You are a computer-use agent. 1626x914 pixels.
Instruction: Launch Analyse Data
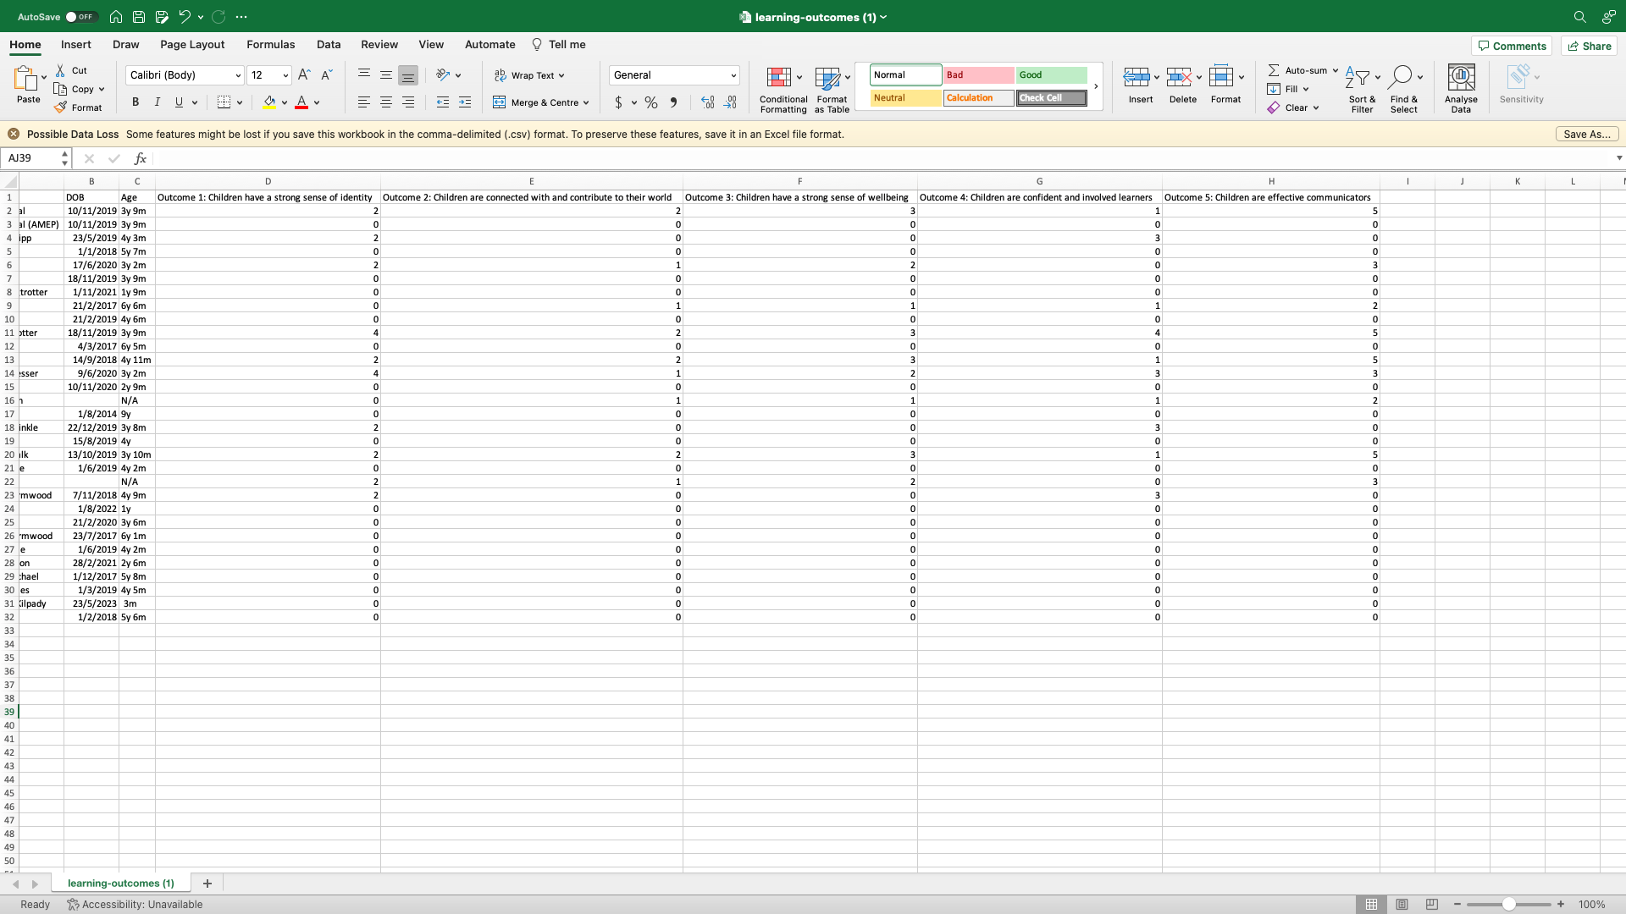click(x=1461, y=87)
